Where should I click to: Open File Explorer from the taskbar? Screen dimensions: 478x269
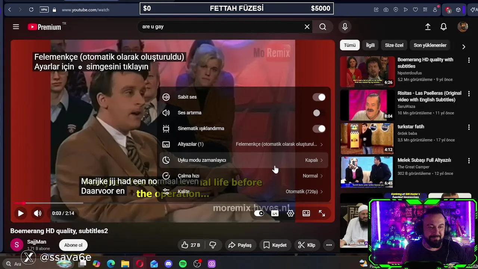125,264
